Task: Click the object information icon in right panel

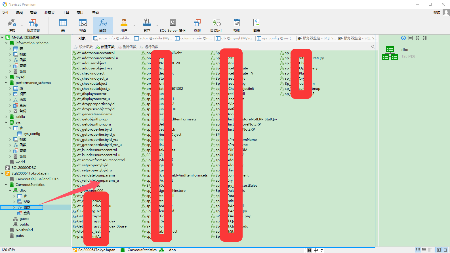Action: point(403,38)
